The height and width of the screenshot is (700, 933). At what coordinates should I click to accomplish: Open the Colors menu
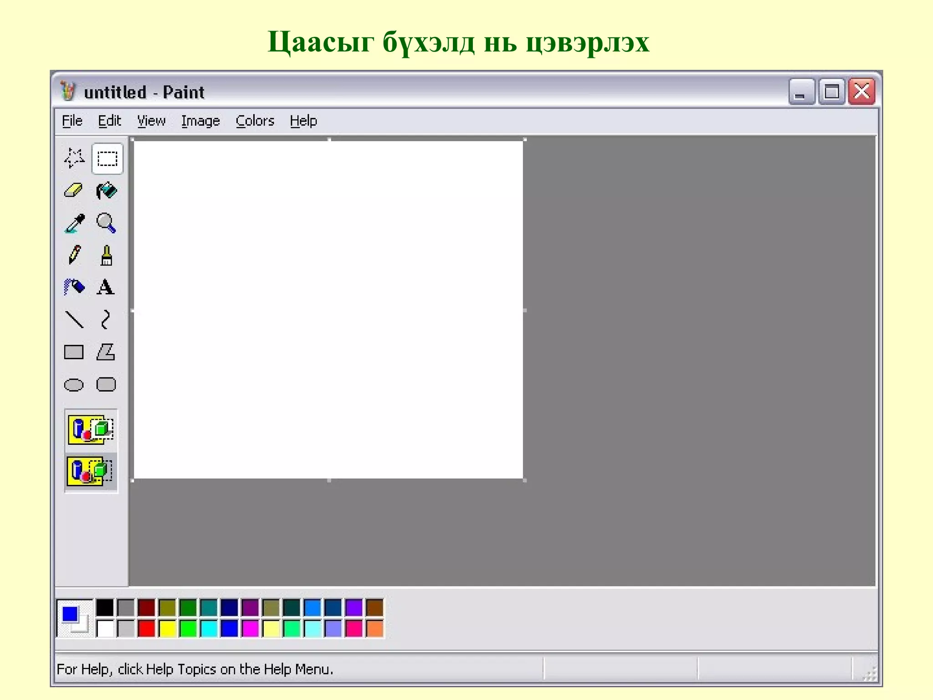click(x=255, y=121)
